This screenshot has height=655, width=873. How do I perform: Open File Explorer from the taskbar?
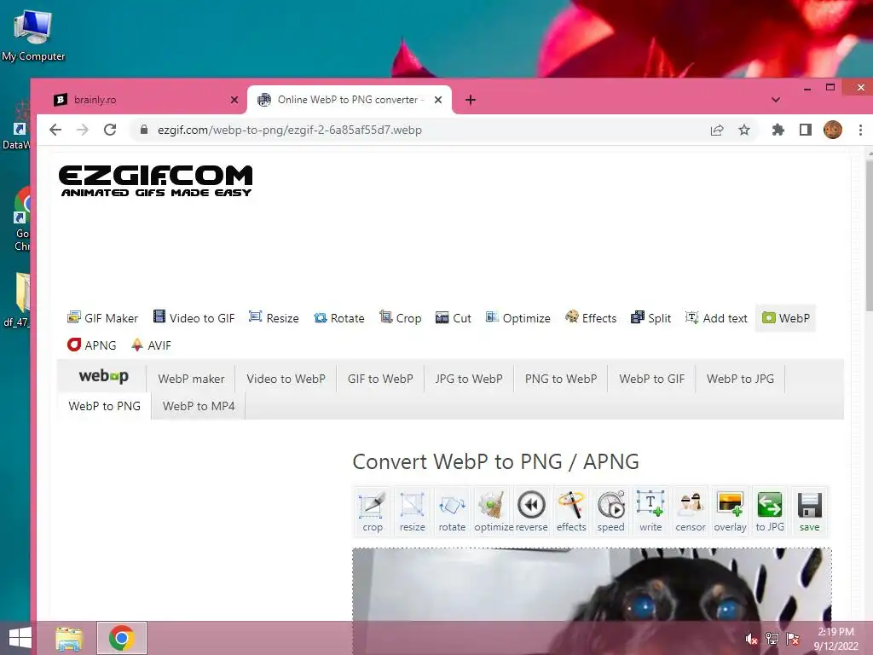[69, 638]
